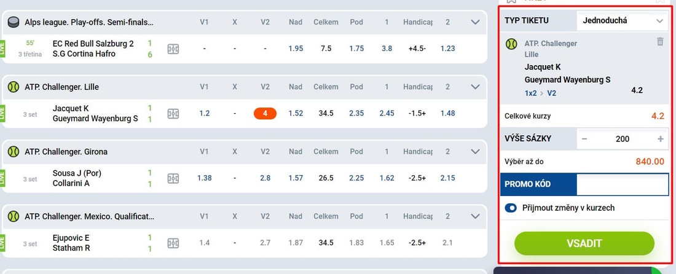676x274 pixels.
Task: Open the Typ tiketu Jednoduchá dropdown
Action: click(622, 20)
